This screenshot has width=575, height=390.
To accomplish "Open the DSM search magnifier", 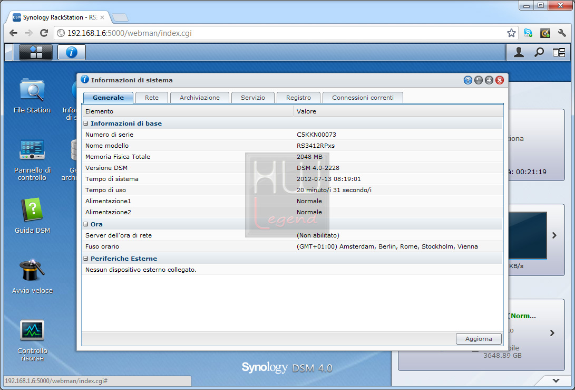I will [x=539, y=53].
